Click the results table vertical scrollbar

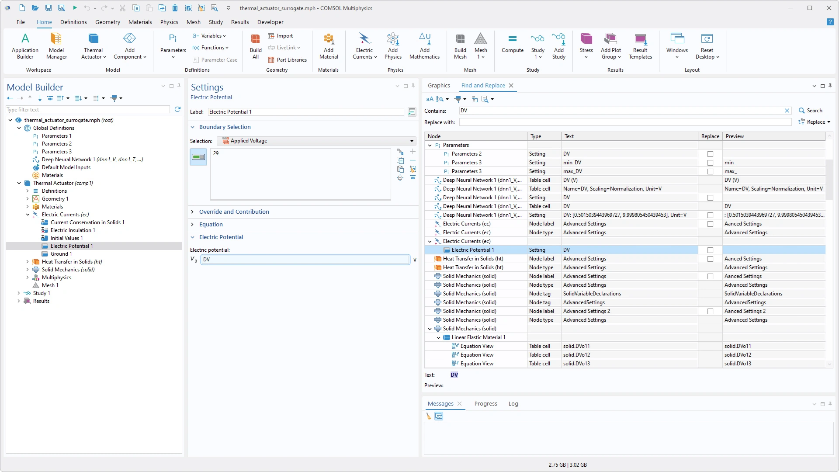tap(829, 179)
